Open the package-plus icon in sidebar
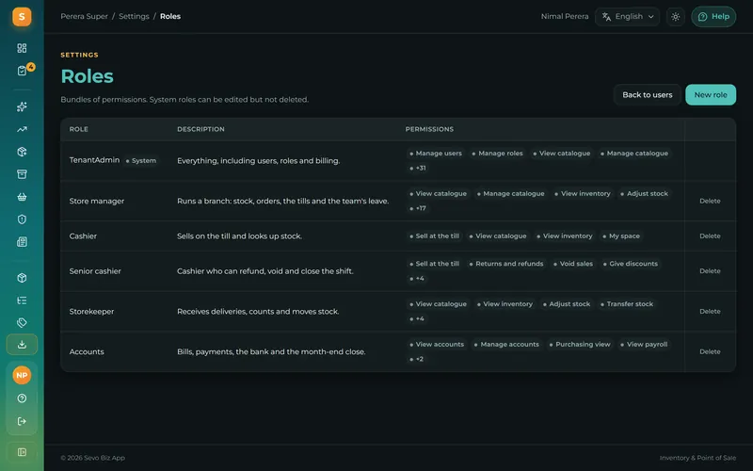 point(22,152)
